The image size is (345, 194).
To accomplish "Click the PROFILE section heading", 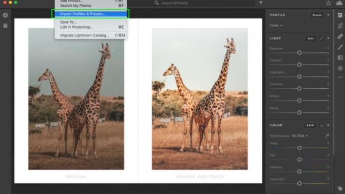I will (278, 15).
